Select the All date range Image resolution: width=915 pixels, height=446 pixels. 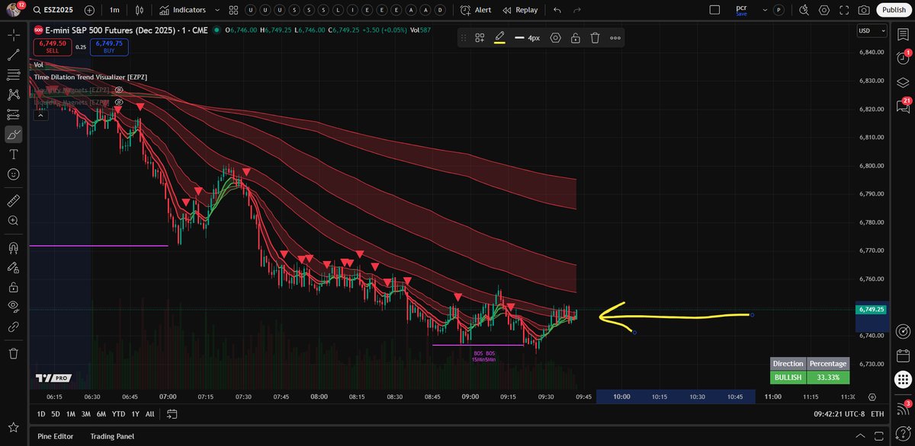(149, 414)
